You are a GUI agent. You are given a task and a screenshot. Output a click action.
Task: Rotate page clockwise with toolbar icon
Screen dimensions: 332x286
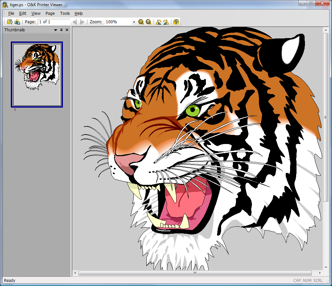tap(166, 22)
